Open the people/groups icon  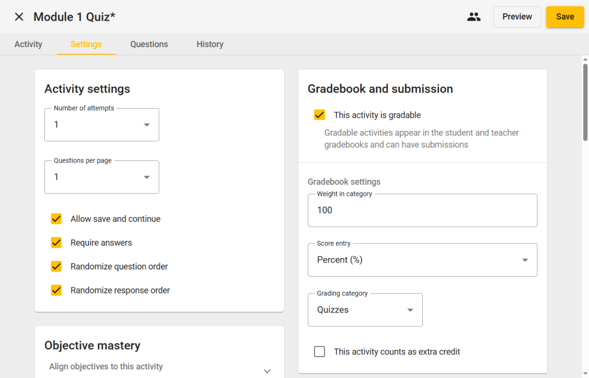pos(473,17)
